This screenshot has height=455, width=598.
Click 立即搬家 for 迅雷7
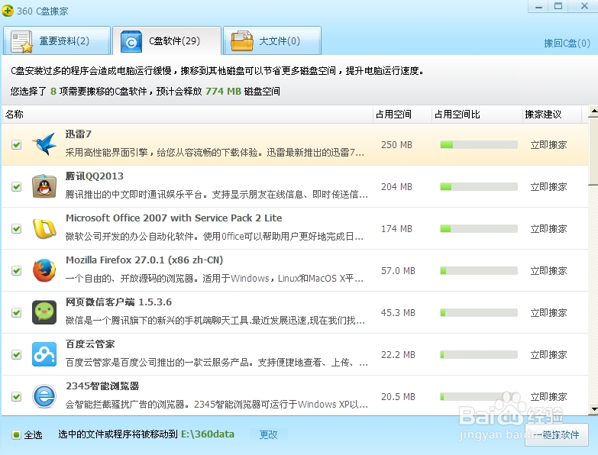pyautogui.click(x=548, y=145)
